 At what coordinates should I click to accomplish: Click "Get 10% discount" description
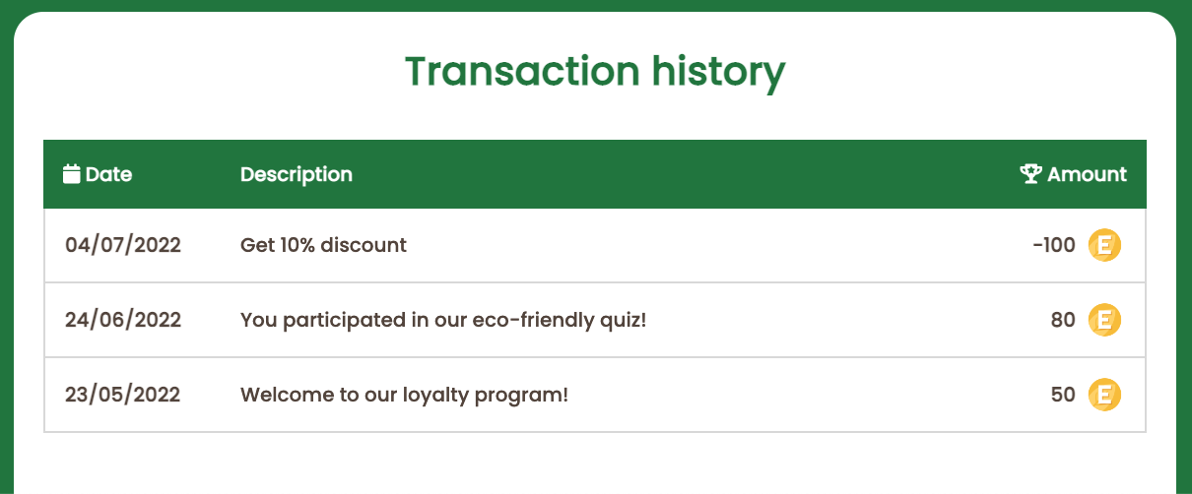(323, 245)
